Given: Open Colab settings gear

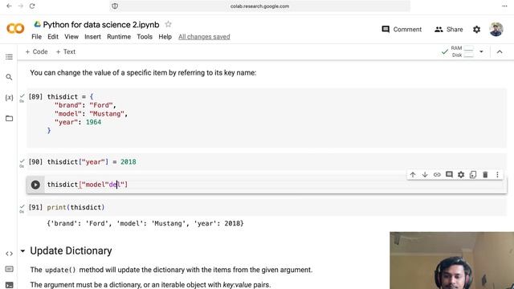Looking at the screenshot, I should [x=476, y=30].
